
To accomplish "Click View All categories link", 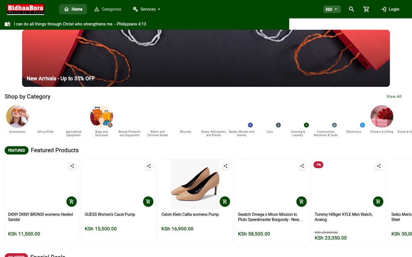I will point(393,97).
